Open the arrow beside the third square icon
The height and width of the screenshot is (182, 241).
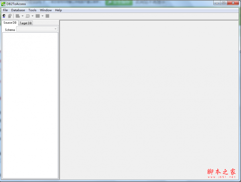click(43, 16)
